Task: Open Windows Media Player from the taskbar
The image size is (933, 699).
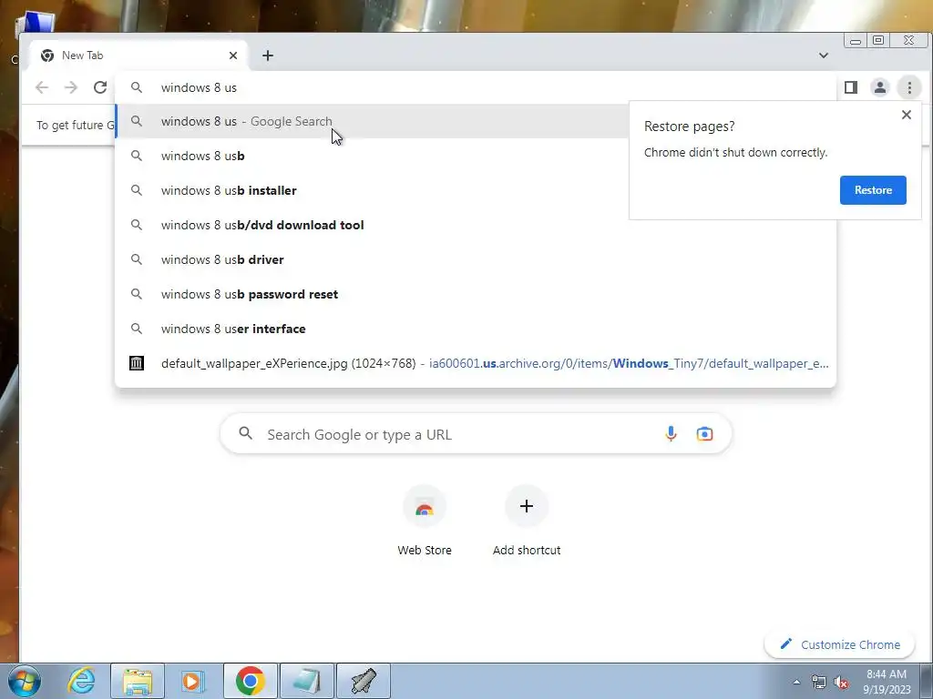Action: (193, 681)
